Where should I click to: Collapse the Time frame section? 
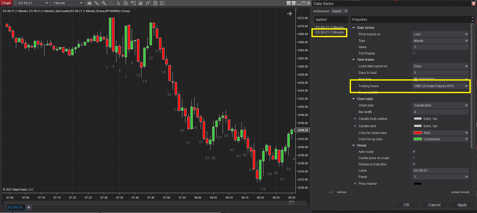(354, 60)
